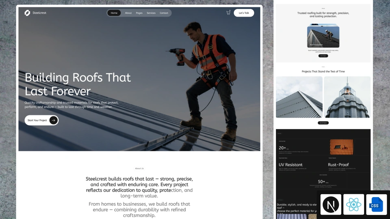390x219 pixels.
Task: Click the '50+' statistic
Action: [x=321, y=182]
